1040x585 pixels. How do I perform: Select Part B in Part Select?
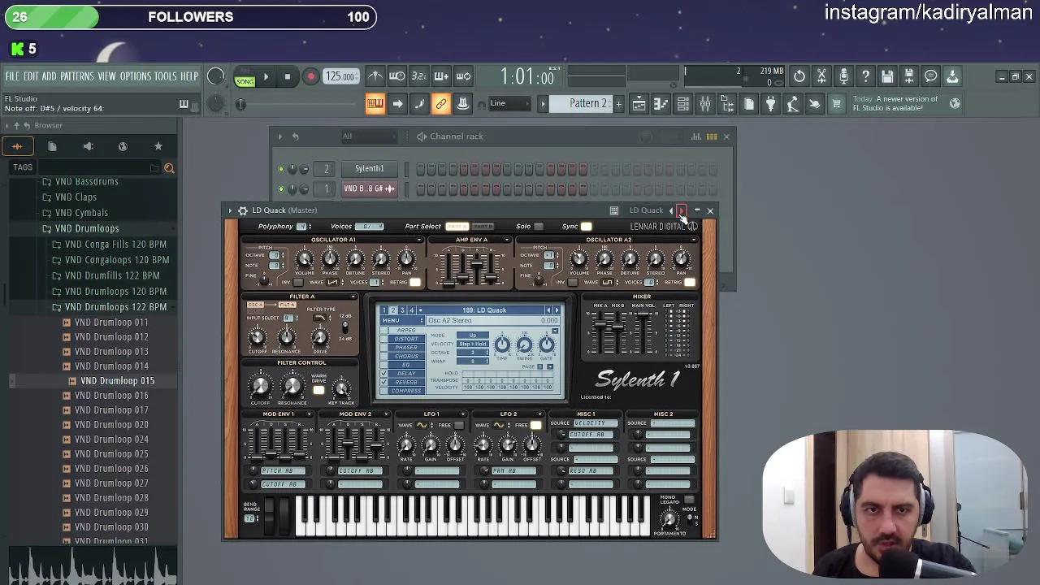pos(483,227)
